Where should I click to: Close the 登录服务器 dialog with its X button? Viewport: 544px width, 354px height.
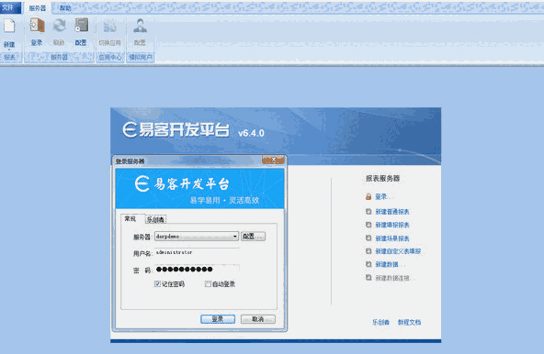[x=273, y=160]
